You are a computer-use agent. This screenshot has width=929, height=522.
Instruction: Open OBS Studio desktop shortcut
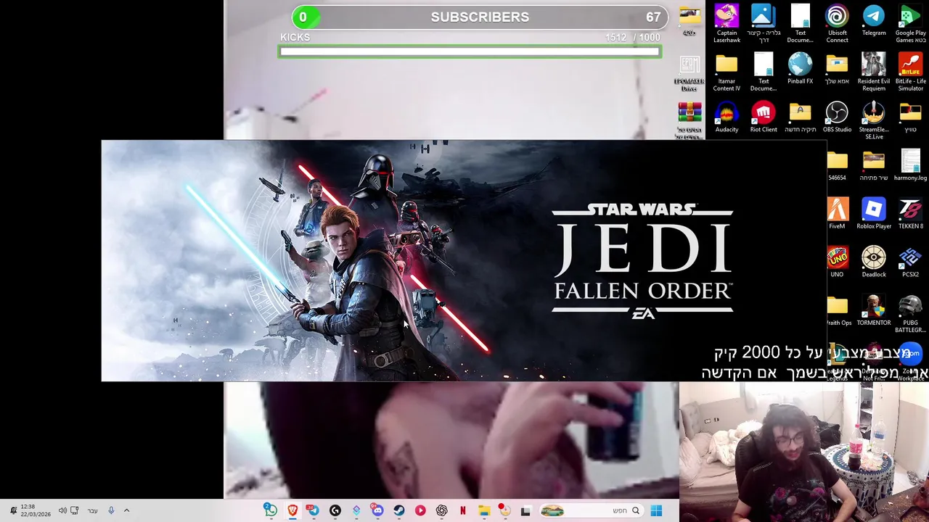[837, 117]
